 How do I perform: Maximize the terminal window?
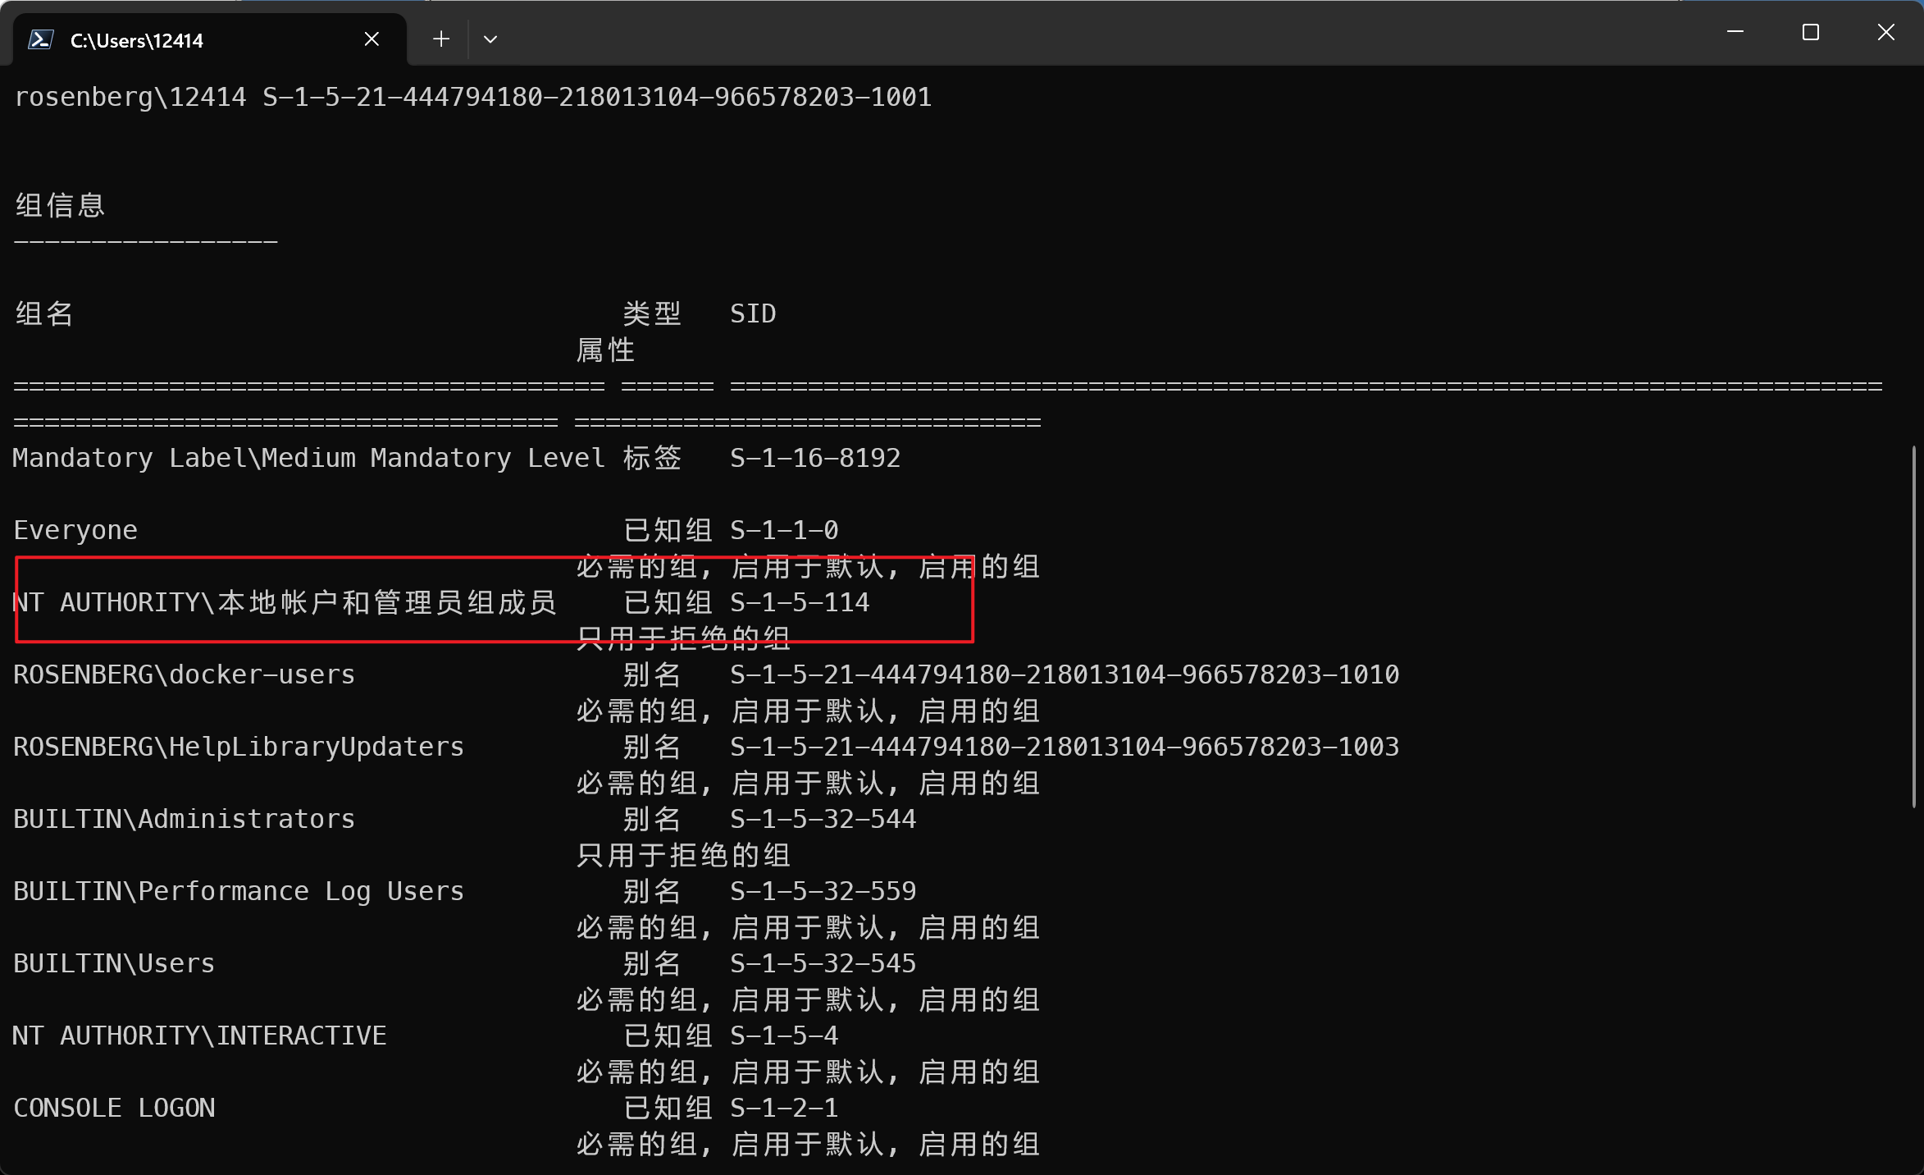click(x=1811, y=32)
